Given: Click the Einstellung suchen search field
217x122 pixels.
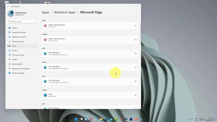Looking at the screenshot, I should coord(22,21).
